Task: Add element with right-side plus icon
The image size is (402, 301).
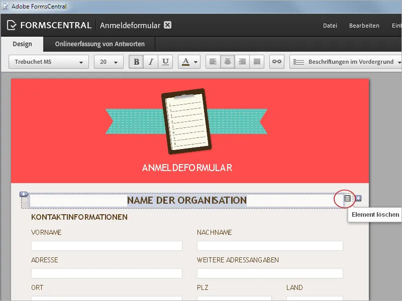Action: coord(358,198)
